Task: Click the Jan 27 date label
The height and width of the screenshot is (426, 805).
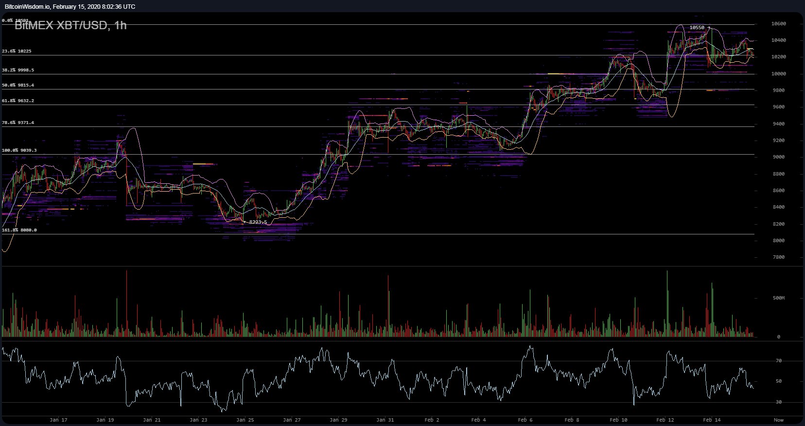Action: tap(292, 420)
